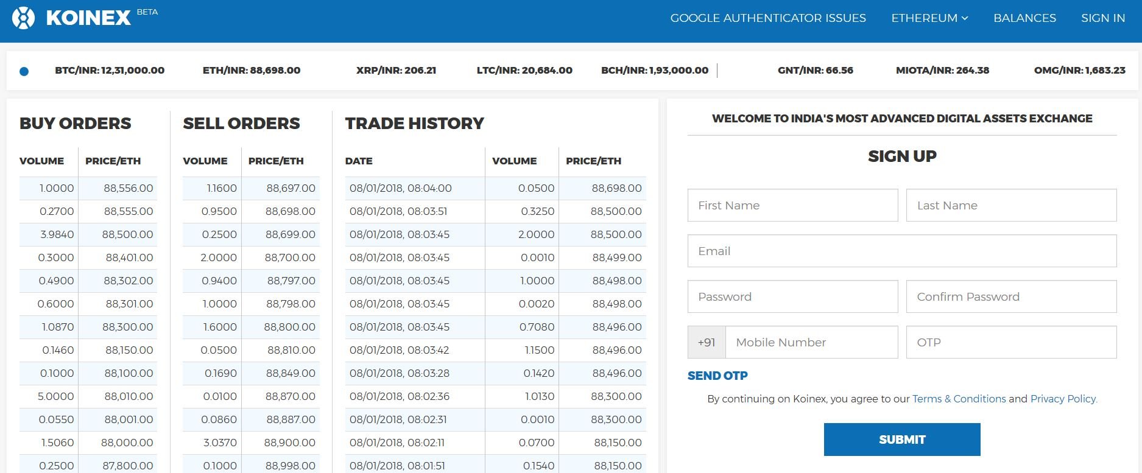This screenshot has width=1142, height=473.
Task: Click buy order price 88,302.00
Action: point(129,281)
